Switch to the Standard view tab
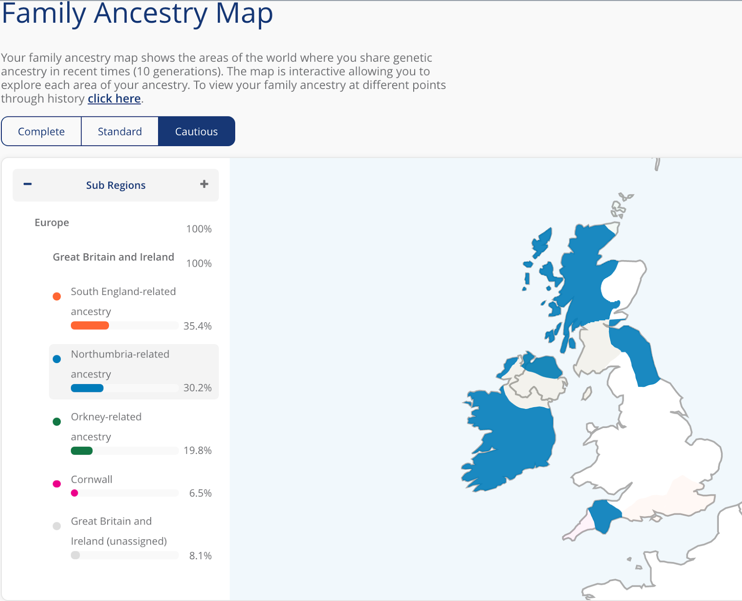Screen dimensions: 742x601 tap(120, 131)
